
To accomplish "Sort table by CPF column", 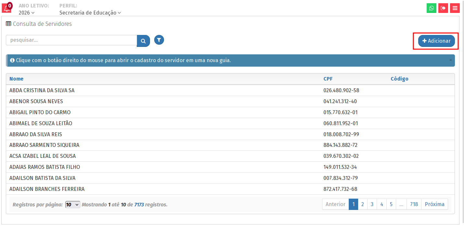I will [328, 79].
